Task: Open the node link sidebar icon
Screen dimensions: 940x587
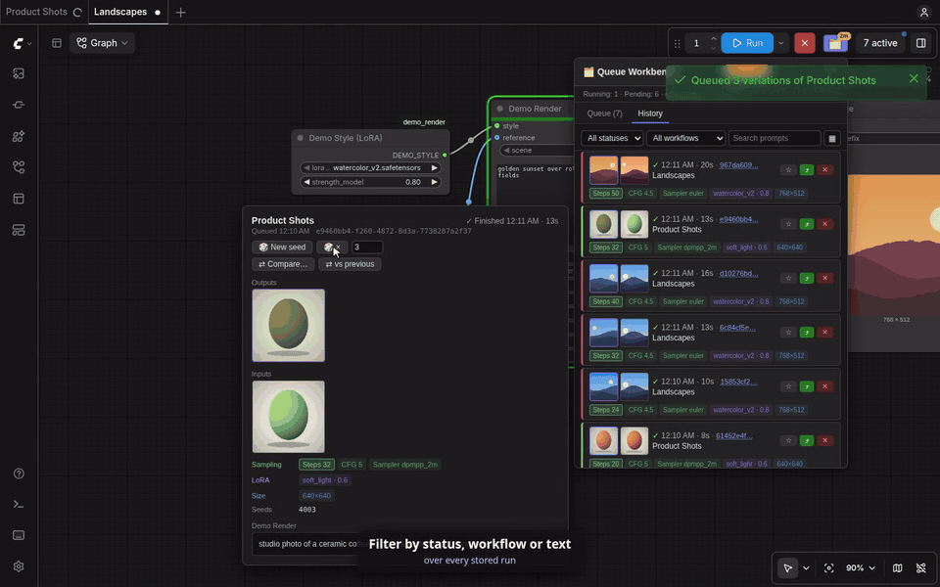Action: [19, 105]
